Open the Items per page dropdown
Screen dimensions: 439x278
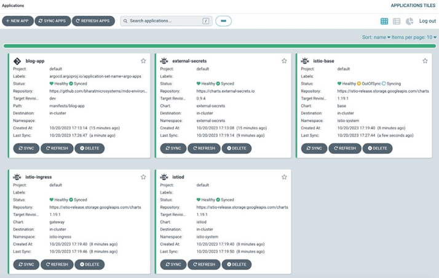click(x=414, y=38)
